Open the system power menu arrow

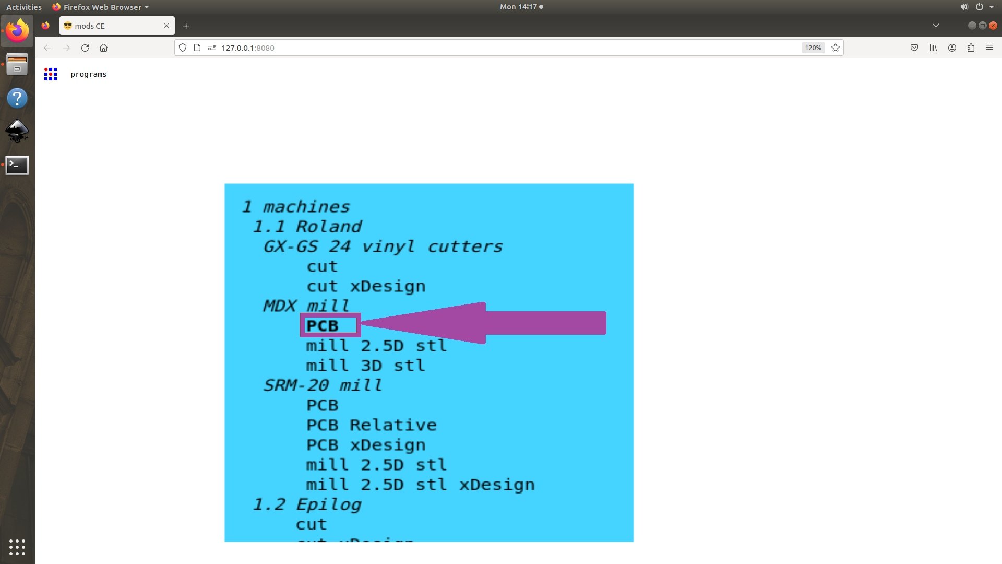pos(992,7)
